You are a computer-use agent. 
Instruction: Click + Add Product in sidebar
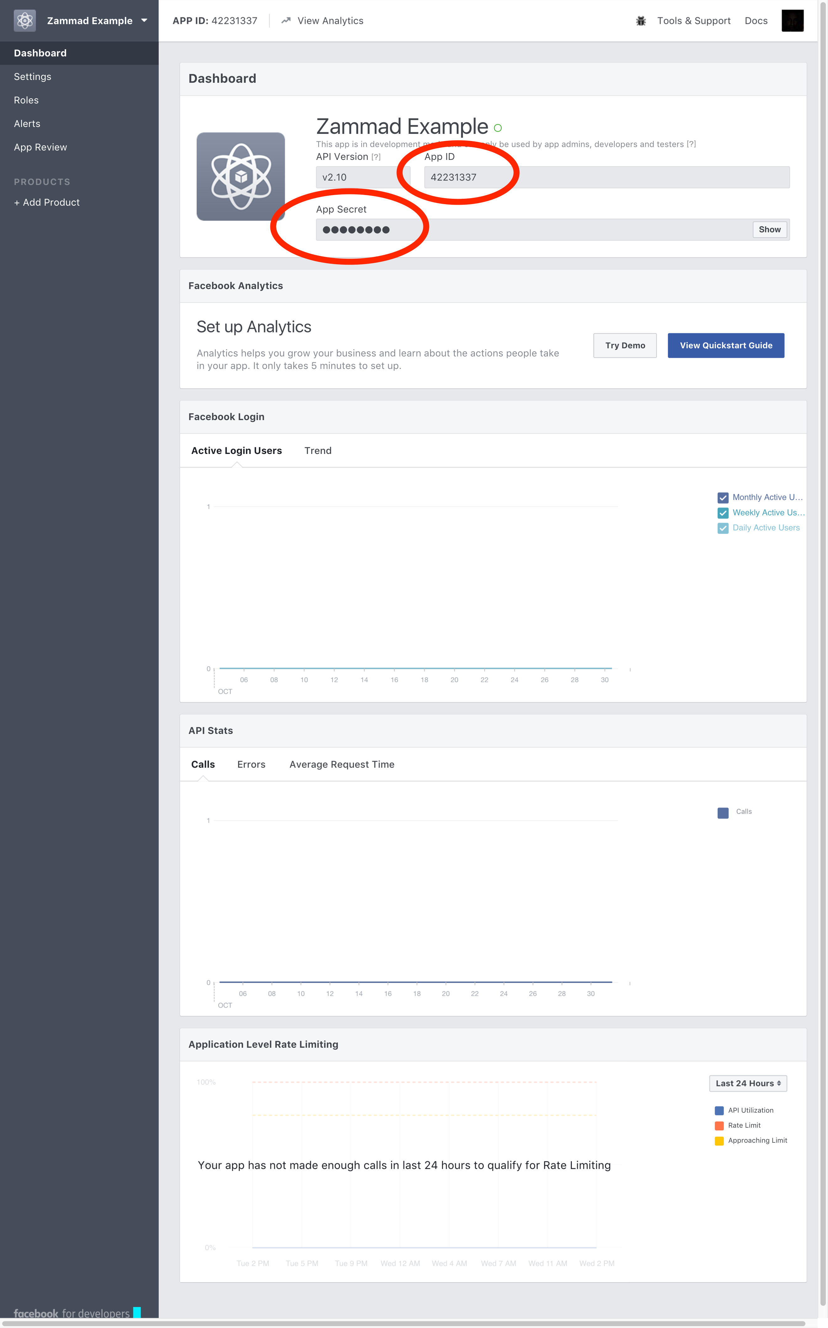[46, 203]
